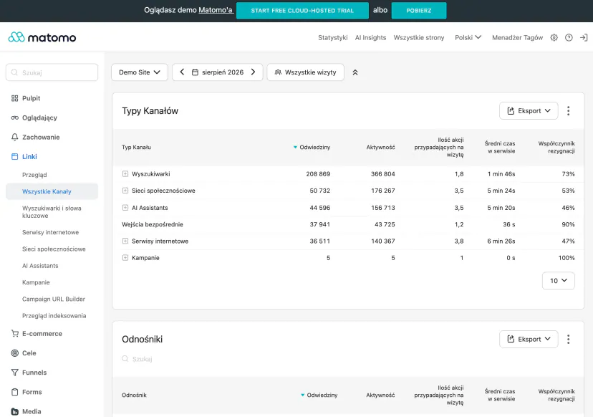Select Serwisy internetowe in the sidebar

(50, 232)
